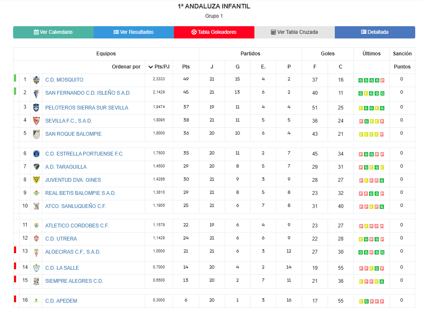Click the yellow E badge in Atletico Cordobes' results
Viewport: 422px width, 309px height.
[366, 226]
